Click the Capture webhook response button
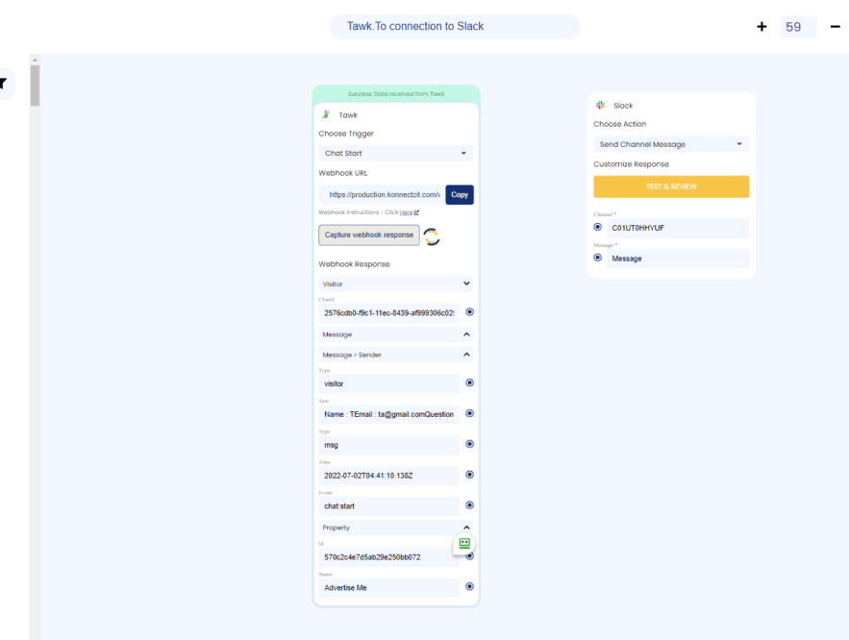 pyautogui.click(x=368, y=234)
